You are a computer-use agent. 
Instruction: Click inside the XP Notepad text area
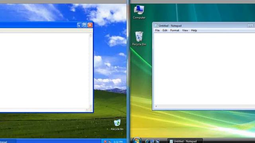tap(44, 71)
